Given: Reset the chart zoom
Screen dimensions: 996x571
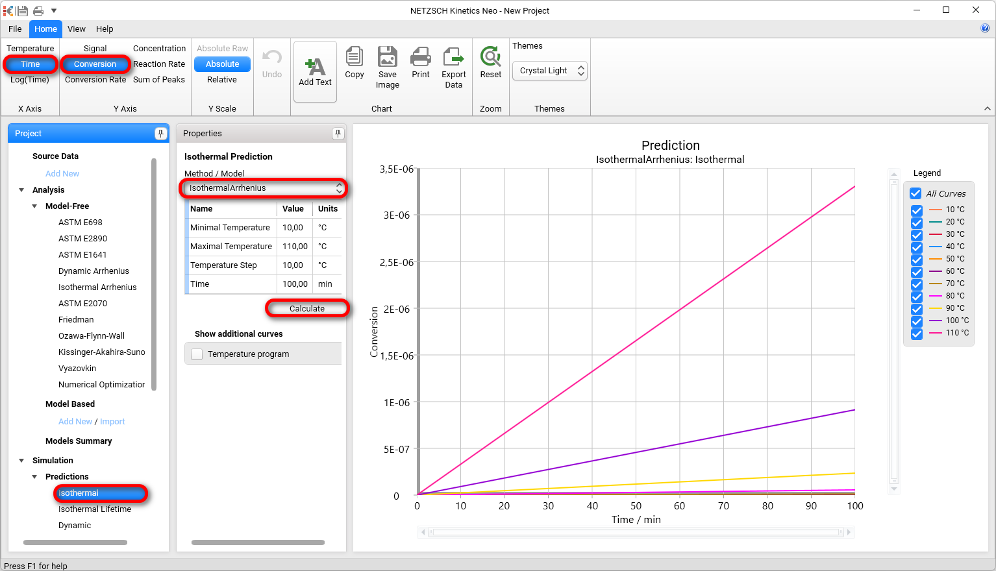Looking at the screenshot, I should click(490, 66).
